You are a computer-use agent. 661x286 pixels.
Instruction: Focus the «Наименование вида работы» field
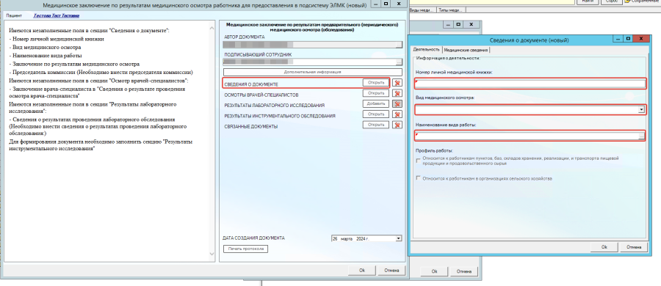(x=527, y=136)
